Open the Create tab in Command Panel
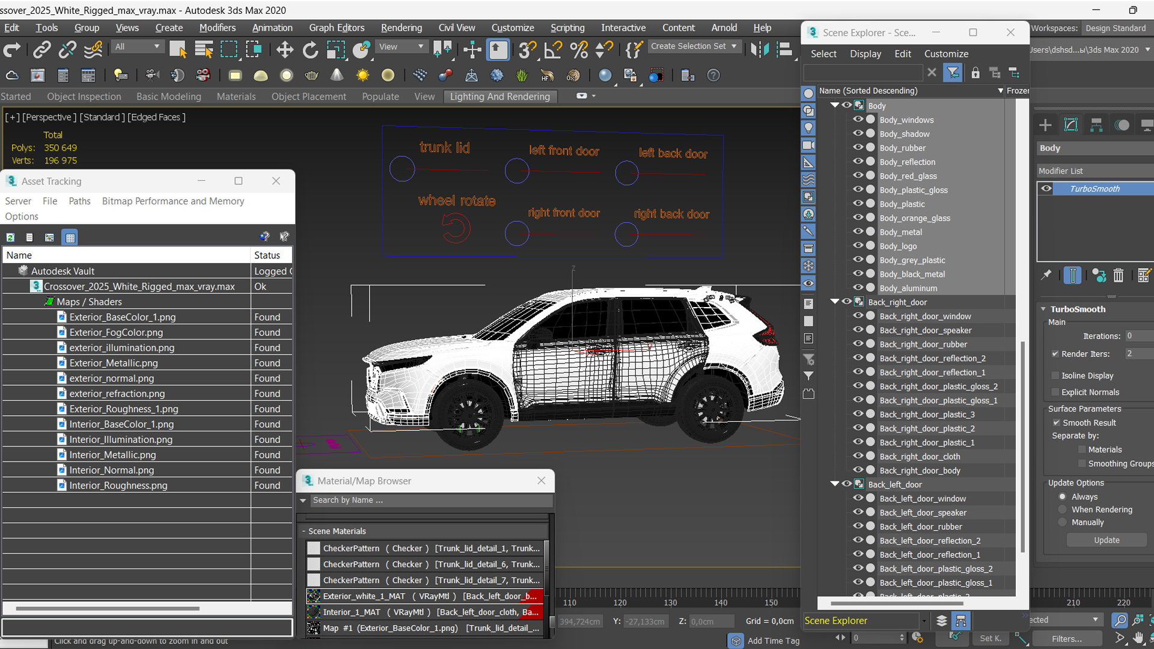 [1045, 125]
